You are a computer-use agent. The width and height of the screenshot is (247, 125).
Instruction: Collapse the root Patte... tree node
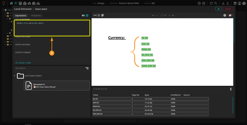[x=3, y=10]
